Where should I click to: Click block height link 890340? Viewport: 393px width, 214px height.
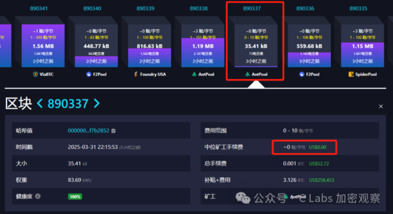(x=92, y=8)
